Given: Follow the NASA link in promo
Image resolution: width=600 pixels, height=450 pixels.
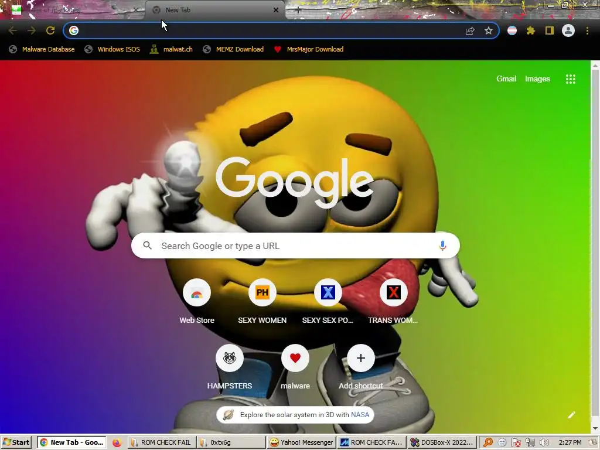Looking at the screenshot, I should tap(360, 415).
